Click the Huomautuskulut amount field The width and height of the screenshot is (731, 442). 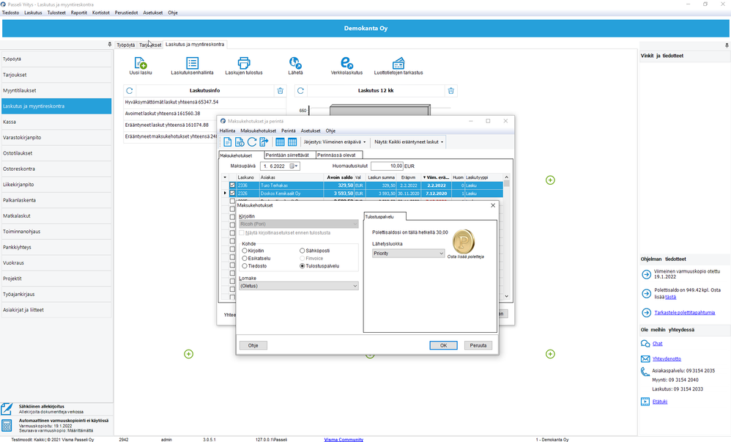pyautogui.click(x=387, y=166)
